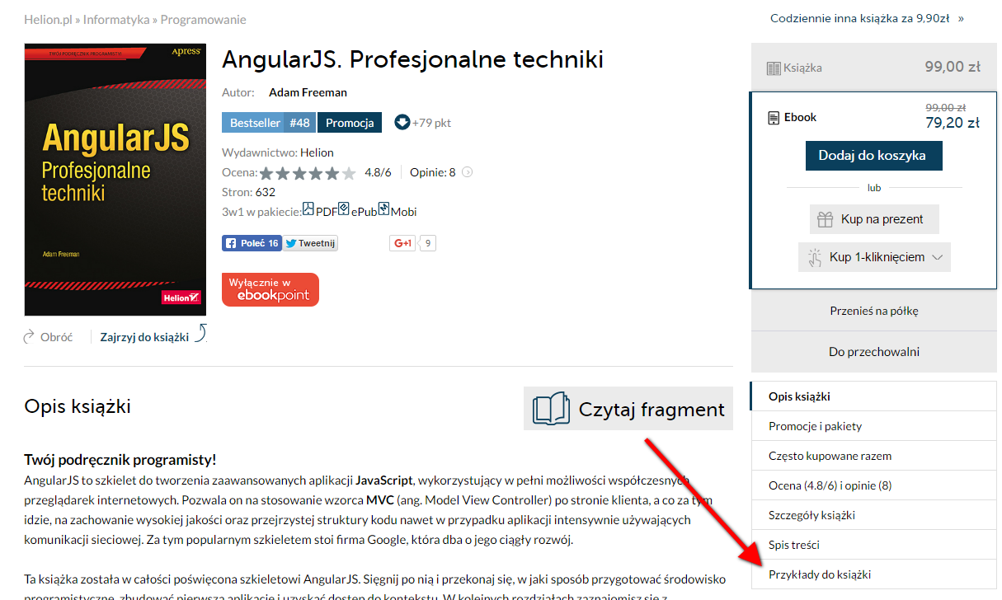Open Spis treści in the side menu
Viewport: 1002px width, 600px height.
click(793, 545)
